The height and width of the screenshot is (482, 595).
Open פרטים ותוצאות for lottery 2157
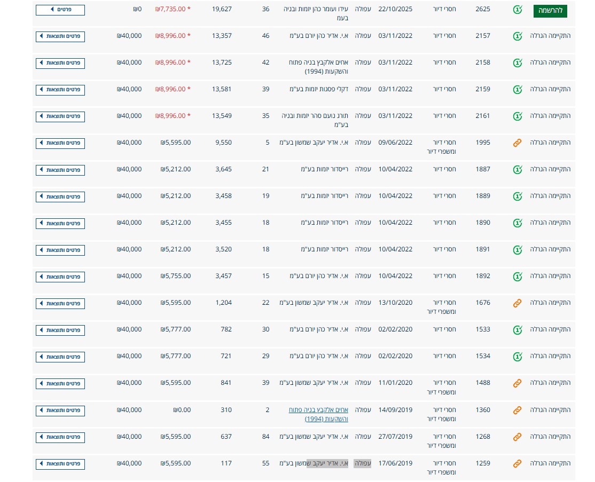[60, 36]
